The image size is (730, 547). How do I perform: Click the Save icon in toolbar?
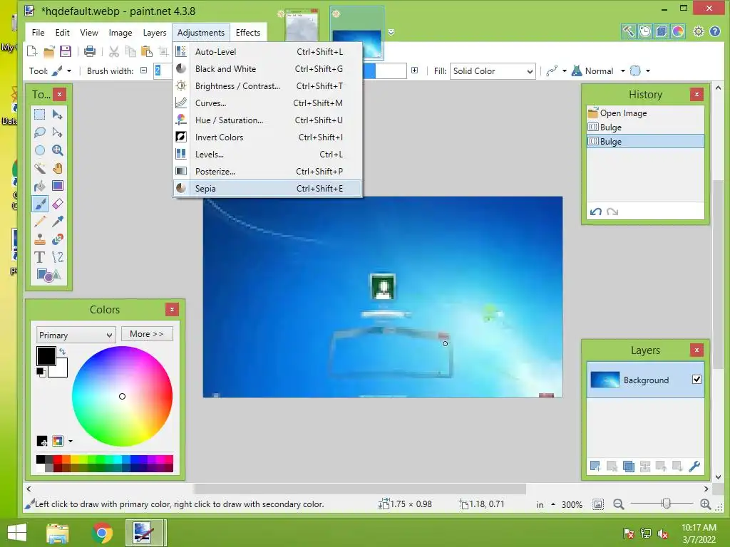[x=66, y=51]
